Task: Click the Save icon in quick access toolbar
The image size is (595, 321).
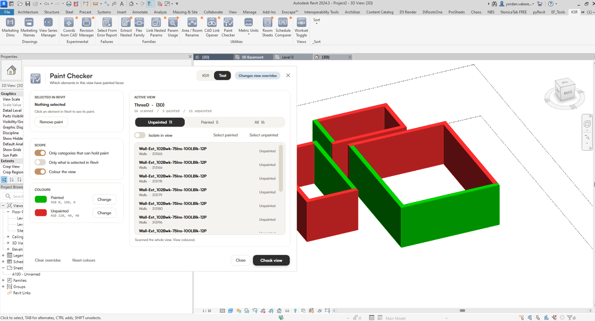Action: pyautogui.click(x=27, y=4)
